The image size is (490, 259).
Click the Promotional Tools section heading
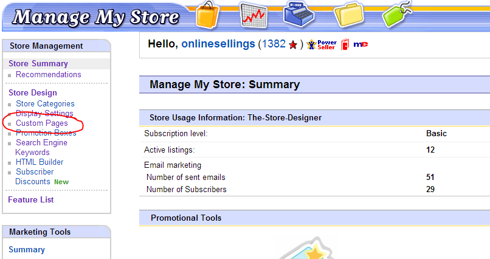pyautogui.click(x=186, y=218)
